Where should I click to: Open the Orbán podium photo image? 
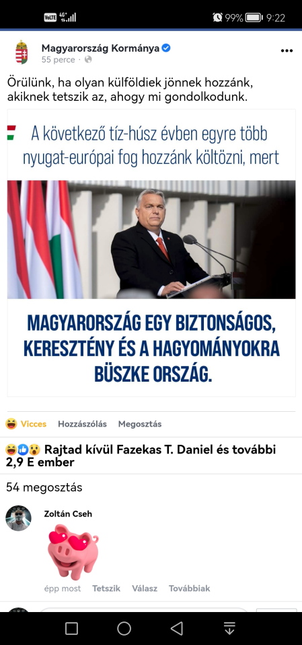tap(151, 239)
